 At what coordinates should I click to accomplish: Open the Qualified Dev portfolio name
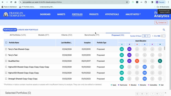[14, 61]
